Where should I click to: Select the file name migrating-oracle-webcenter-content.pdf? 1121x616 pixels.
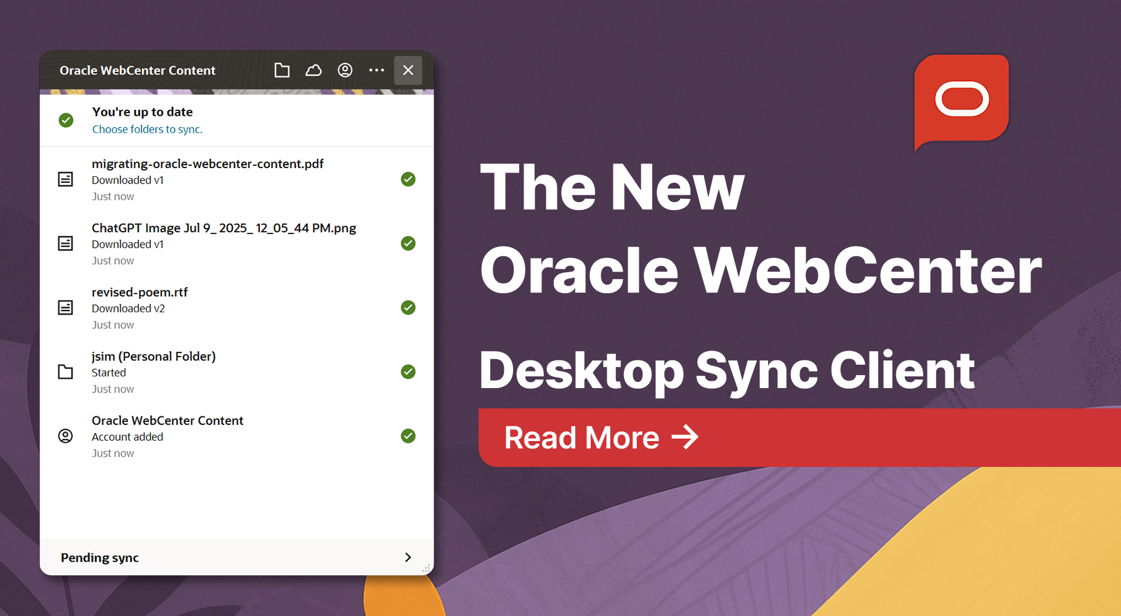[208, 164]
